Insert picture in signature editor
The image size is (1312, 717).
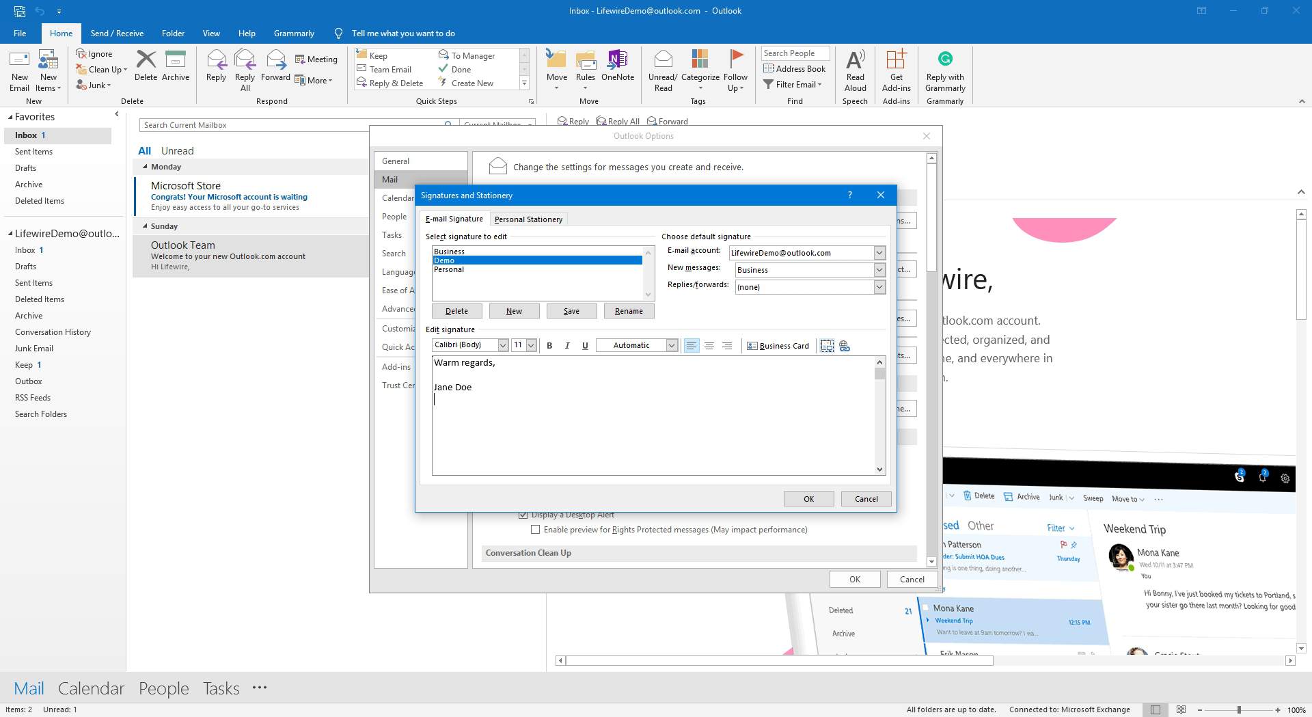click(827, 346)
